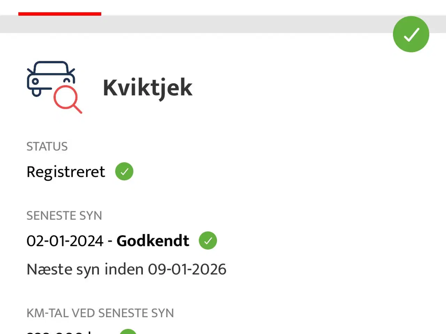Click the green check next to Registreret
Viewport: 446px width, 334px height.
coord(124,172)
